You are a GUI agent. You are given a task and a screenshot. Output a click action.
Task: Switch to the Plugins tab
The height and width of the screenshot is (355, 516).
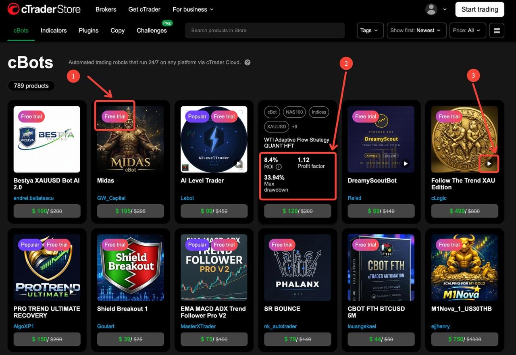(89, 30)
